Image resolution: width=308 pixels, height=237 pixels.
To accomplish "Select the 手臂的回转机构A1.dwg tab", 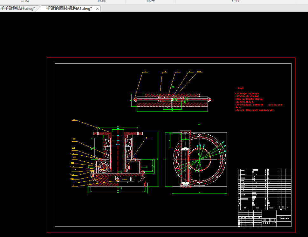I will (x=69, y=9).
